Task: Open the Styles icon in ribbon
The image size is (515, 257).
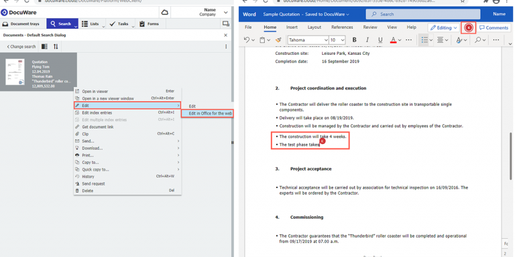Action: [459, 40]
